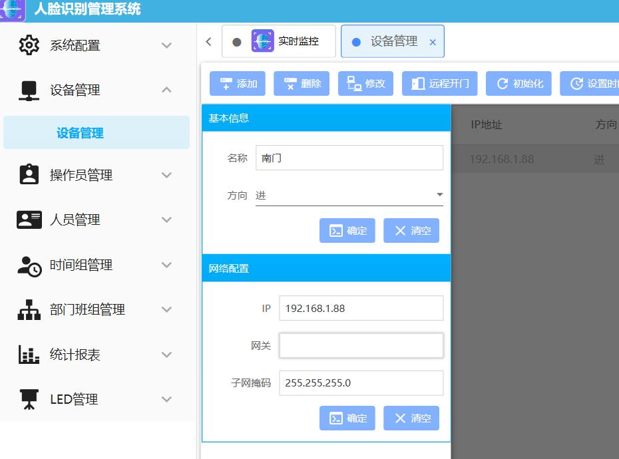The image size is (619, 459).
Task: Click the tab bar left scroll arrow
Action: [208, 41]
